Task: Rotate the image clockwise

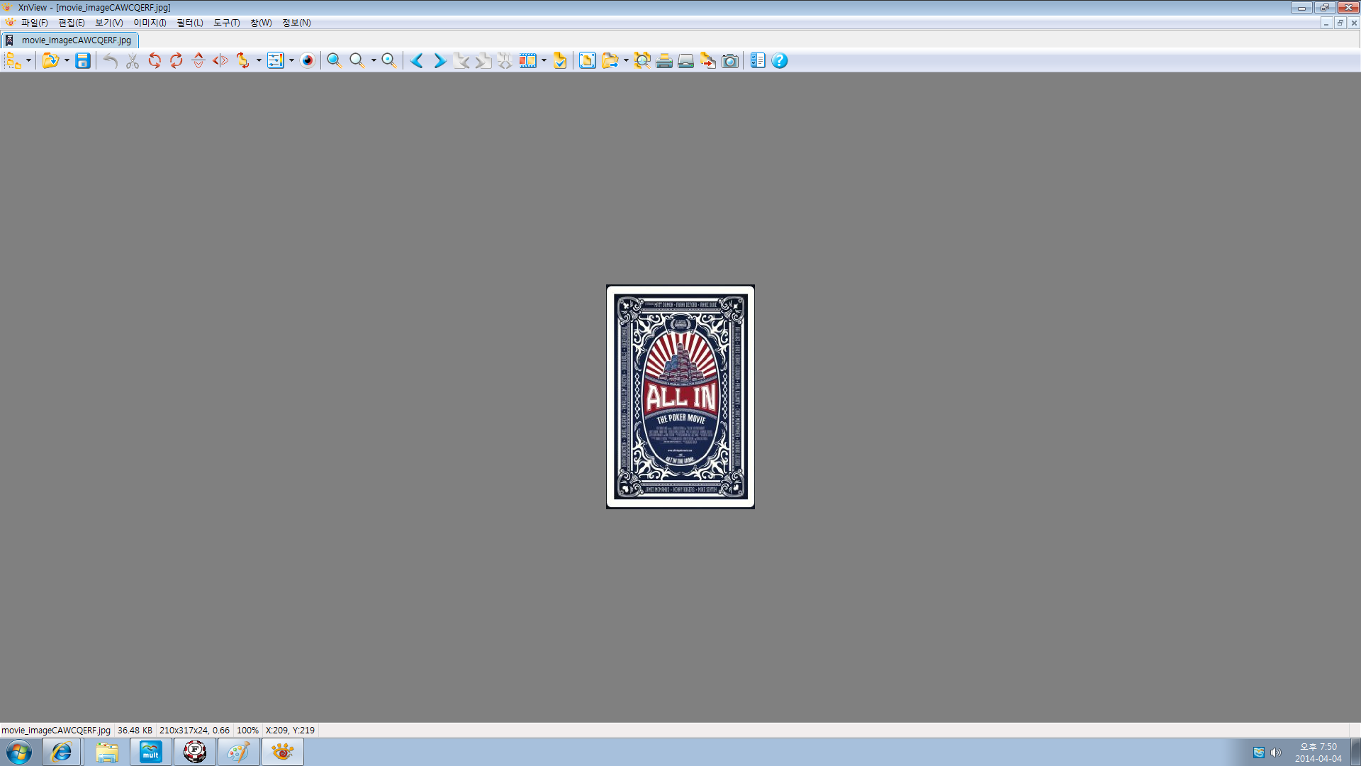Action: [x=177, y=61]
